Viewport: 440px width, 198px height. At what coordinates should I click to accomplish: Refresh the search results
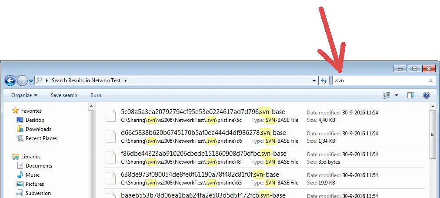click(324, 81)
